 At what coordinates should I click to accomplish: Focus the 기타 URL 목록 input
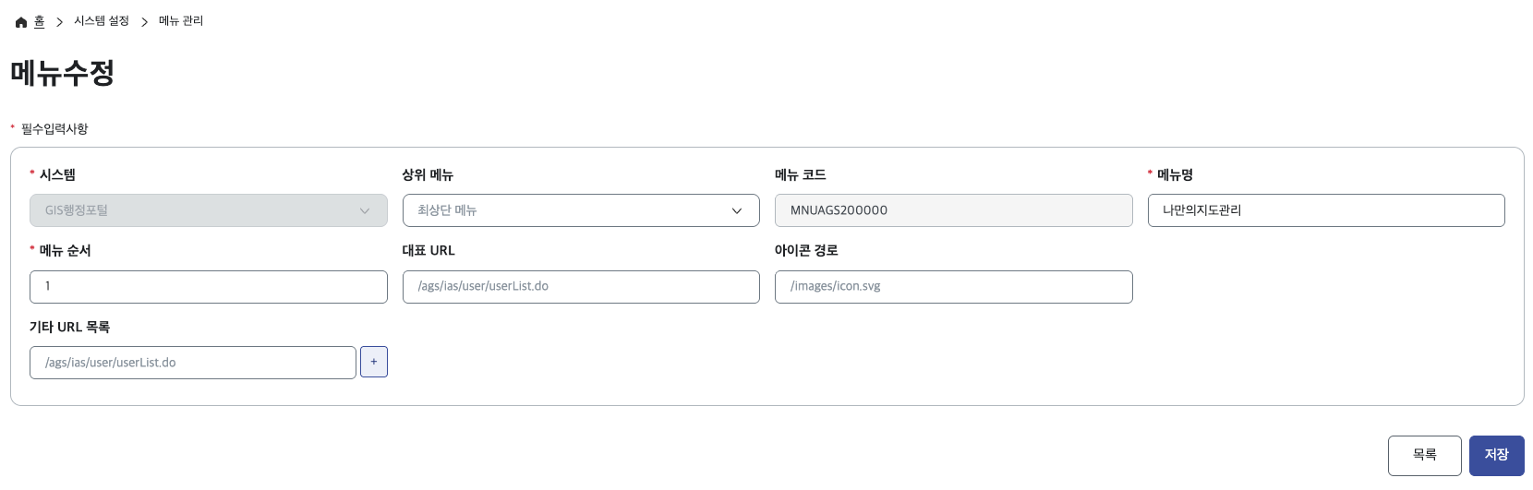coord(193,363)
